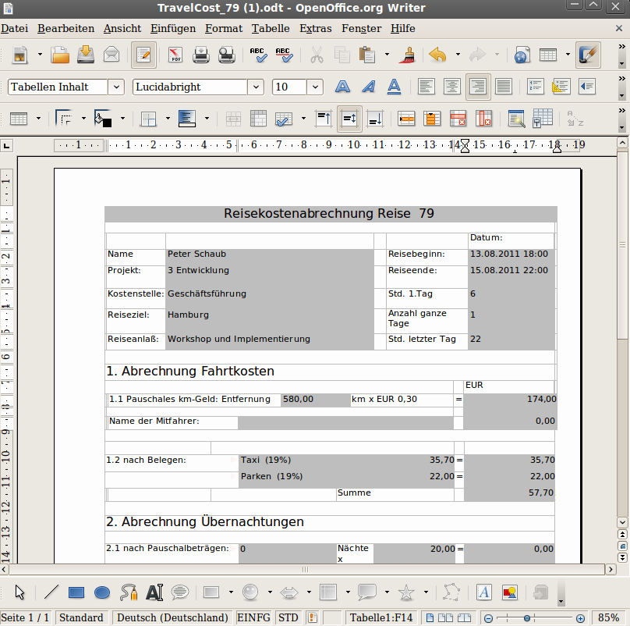This screenshot has width=630, height=626.
Task: Open the font size 10 dropdown
Action: pyautogui.click(x=315, y=87)
